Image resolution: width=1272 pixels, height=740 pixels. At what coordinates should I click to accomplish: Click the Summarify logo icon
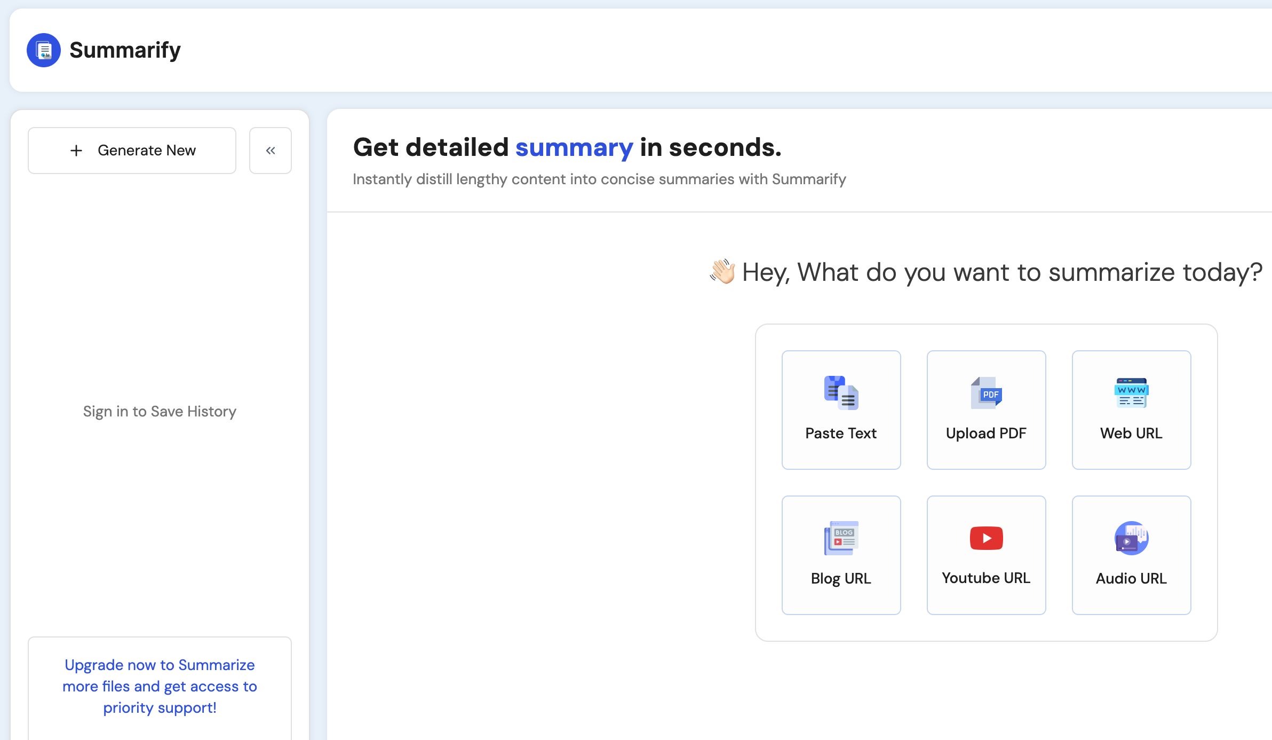44,50
